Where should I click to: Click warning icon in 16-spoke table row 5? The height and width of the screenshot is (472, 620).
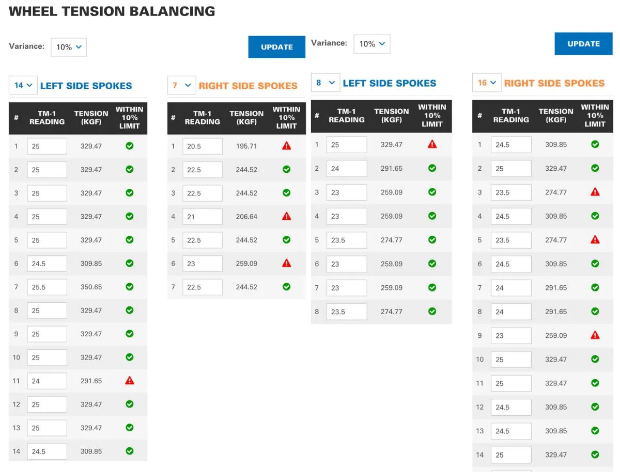click(595, 239)
